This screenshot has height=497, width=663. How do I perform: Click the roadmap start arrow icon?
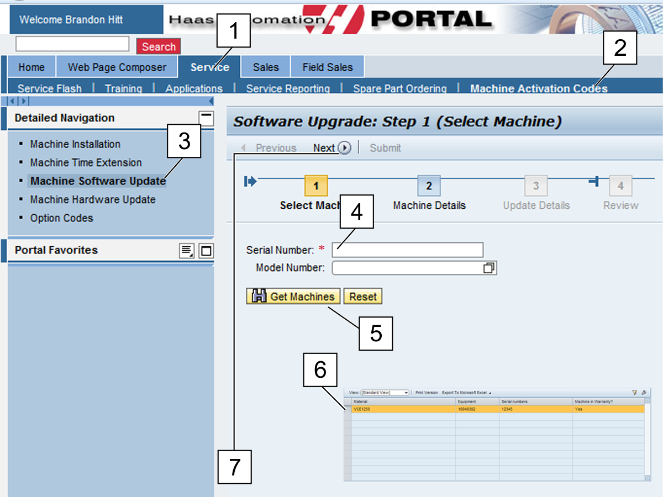[x=250, y=181]
